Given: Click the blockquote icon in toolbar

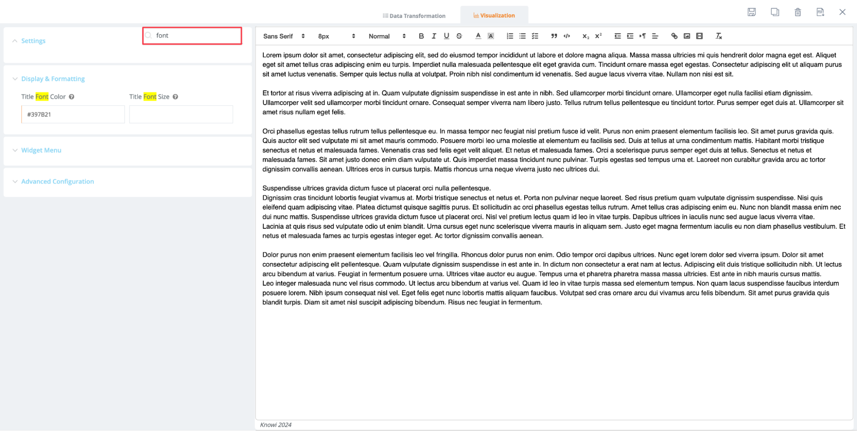Looking at the screenshot, I should click(x=554, y=36).
